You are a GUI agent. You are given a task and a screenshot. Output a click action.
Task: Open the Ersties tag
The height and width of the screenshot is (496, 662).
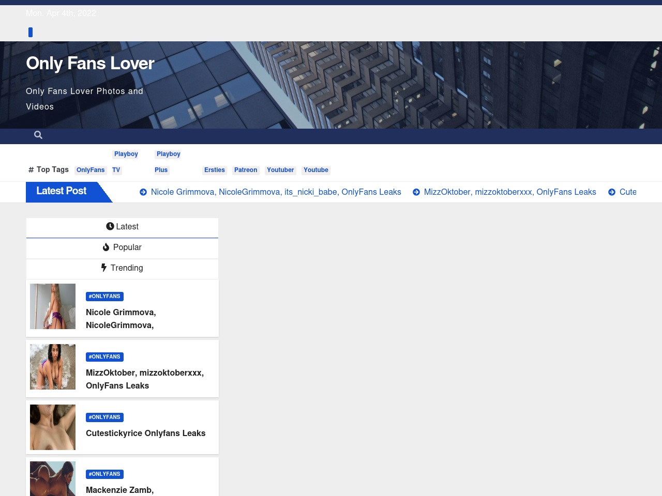coord(215,170)
